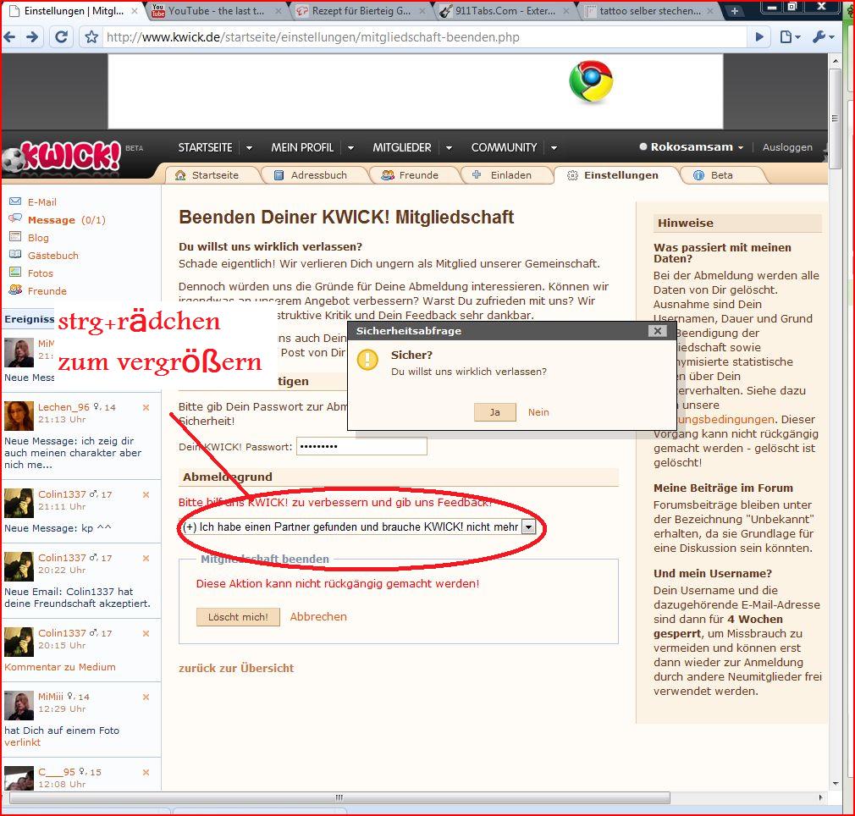Dismiss the C___95 12:08 Uhr event
This screenshot has height=816, width=855.
pos(146,772)
